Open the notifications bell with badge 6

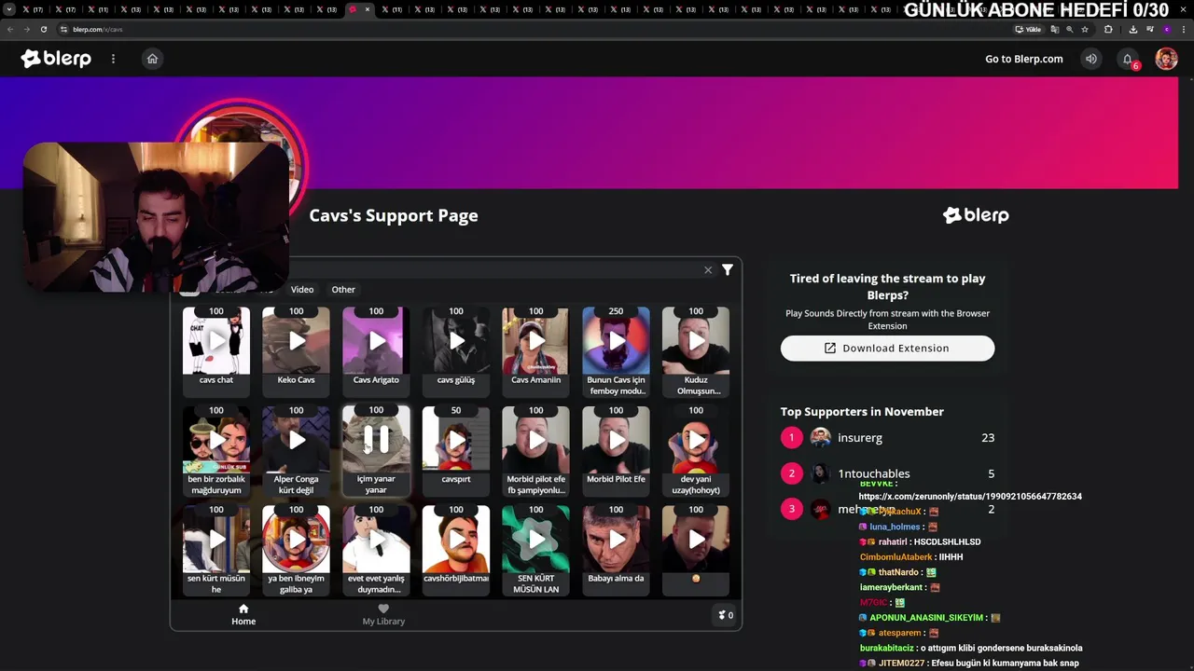tap(1128, 59)
